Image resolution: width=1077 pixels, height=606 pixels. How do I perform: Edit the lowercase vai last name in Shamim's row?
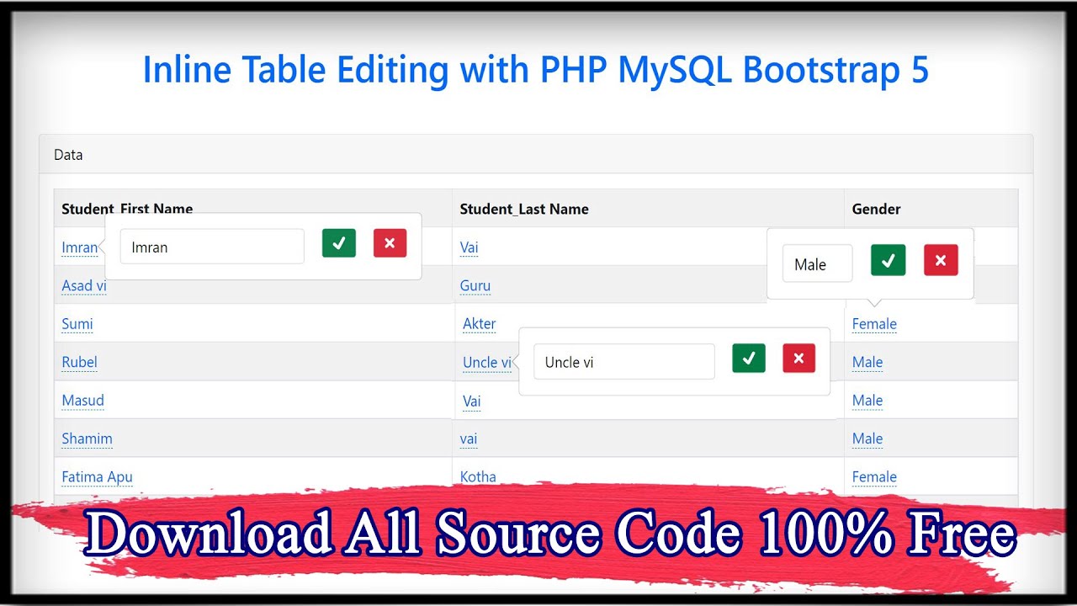(x=469, y=439)
